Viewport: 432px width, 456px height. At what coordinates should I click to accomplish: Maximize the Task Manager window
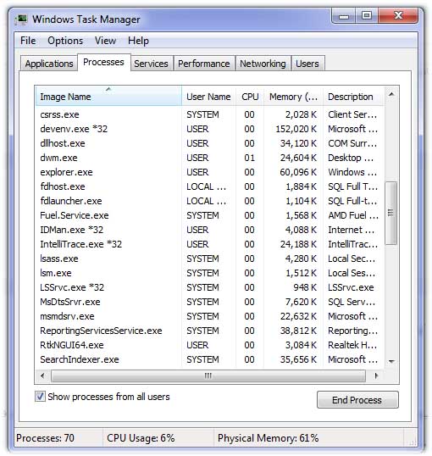367,16
